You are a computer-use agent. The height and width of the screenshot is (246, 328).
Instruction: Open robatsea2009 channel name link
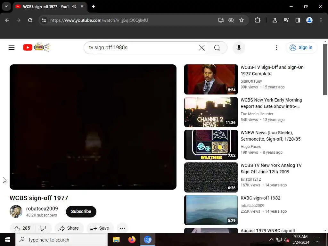(x=42, y=209)
